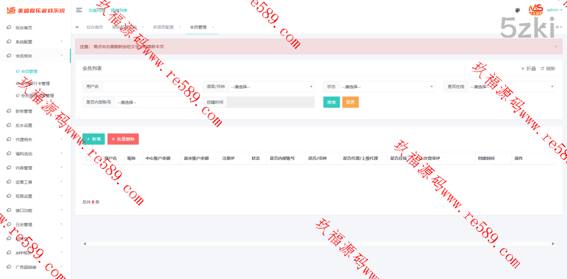This screenshot has height=279, width=567.
Task: Click the 创建时间 column header in table
Action: (x=486, y=158)
